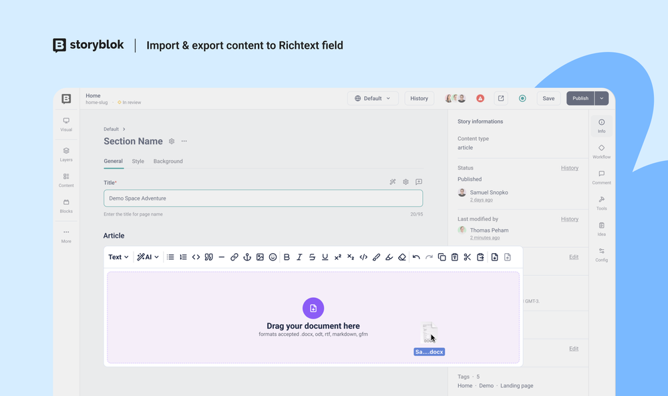Open the Default preset dropdown at the top
Image resolution: width=668 pixels, height=396 pixels.
(x=373, y=98)
